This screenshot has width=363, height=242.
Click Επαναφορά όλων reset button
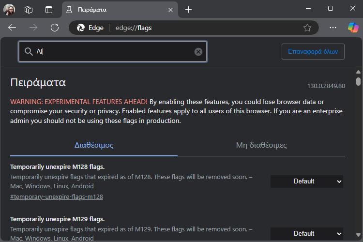pyautogui.click(x=313, y=51)
